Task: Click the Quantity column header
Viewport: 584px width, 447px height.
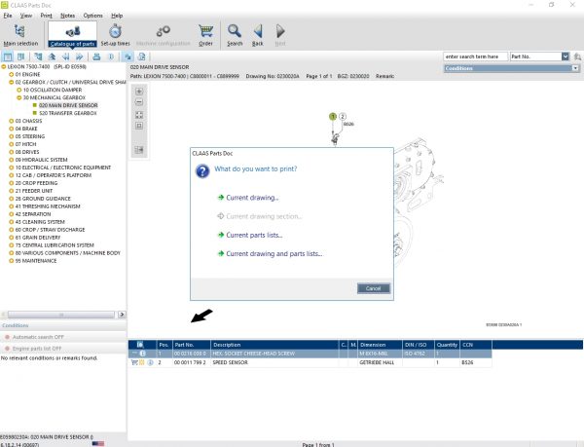Action: click(x=447, y=345)
